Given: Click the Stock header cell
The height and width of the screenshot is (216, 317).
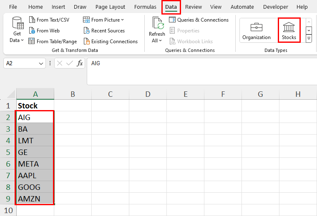Looking at the screenshot, I should coord(35,106).
